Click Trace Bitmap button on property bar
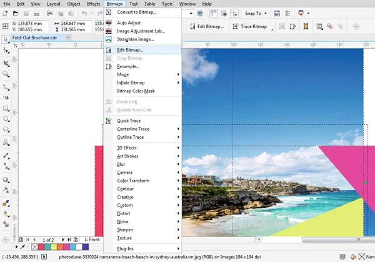The image size is (375, 262). pyautogui.click(x=250, y=26)
